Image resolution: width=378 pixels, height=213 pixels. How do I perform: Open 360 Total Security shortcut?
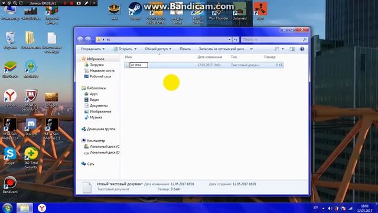coord(31,158)
